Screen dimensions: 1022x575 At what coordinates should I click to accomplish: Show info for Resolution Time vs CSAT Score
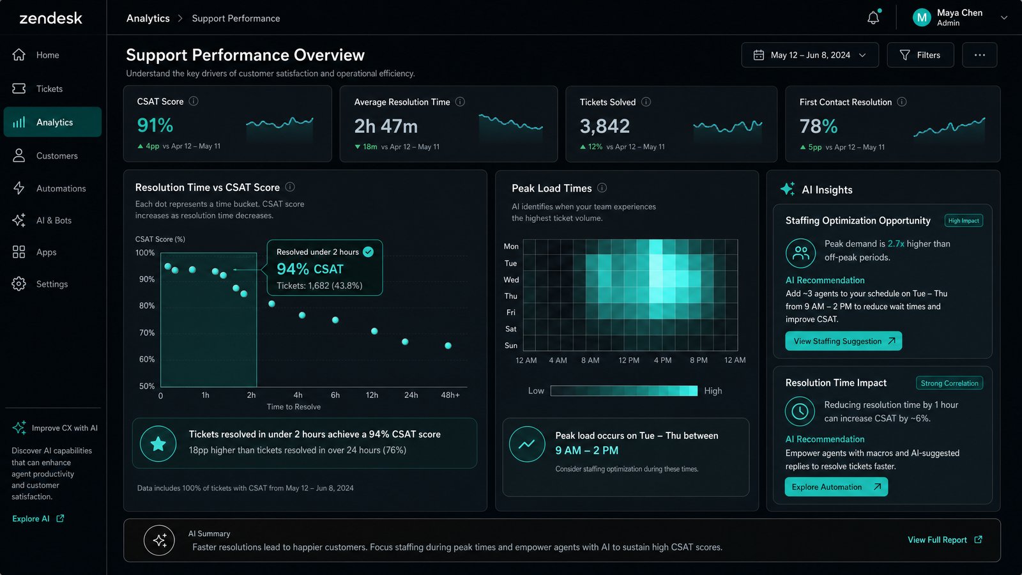pos(290,187)
